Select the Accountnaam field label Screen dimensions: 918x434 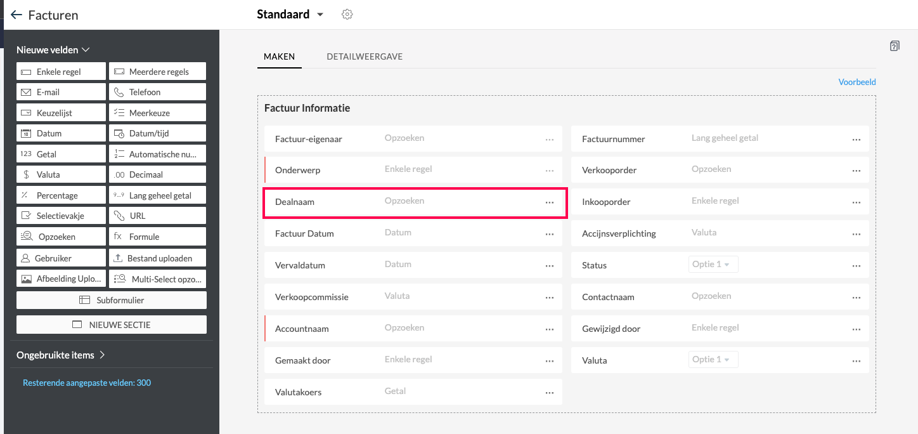point(302,329)
